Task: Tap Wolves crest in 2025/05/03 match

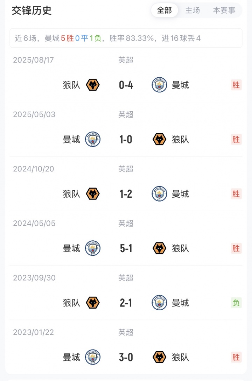Action: point(159,140)
